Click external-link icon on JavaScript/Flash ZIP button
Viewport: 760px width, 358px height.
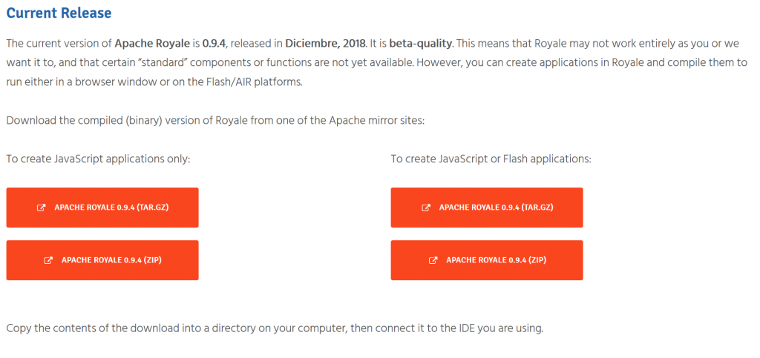point(433,260)
